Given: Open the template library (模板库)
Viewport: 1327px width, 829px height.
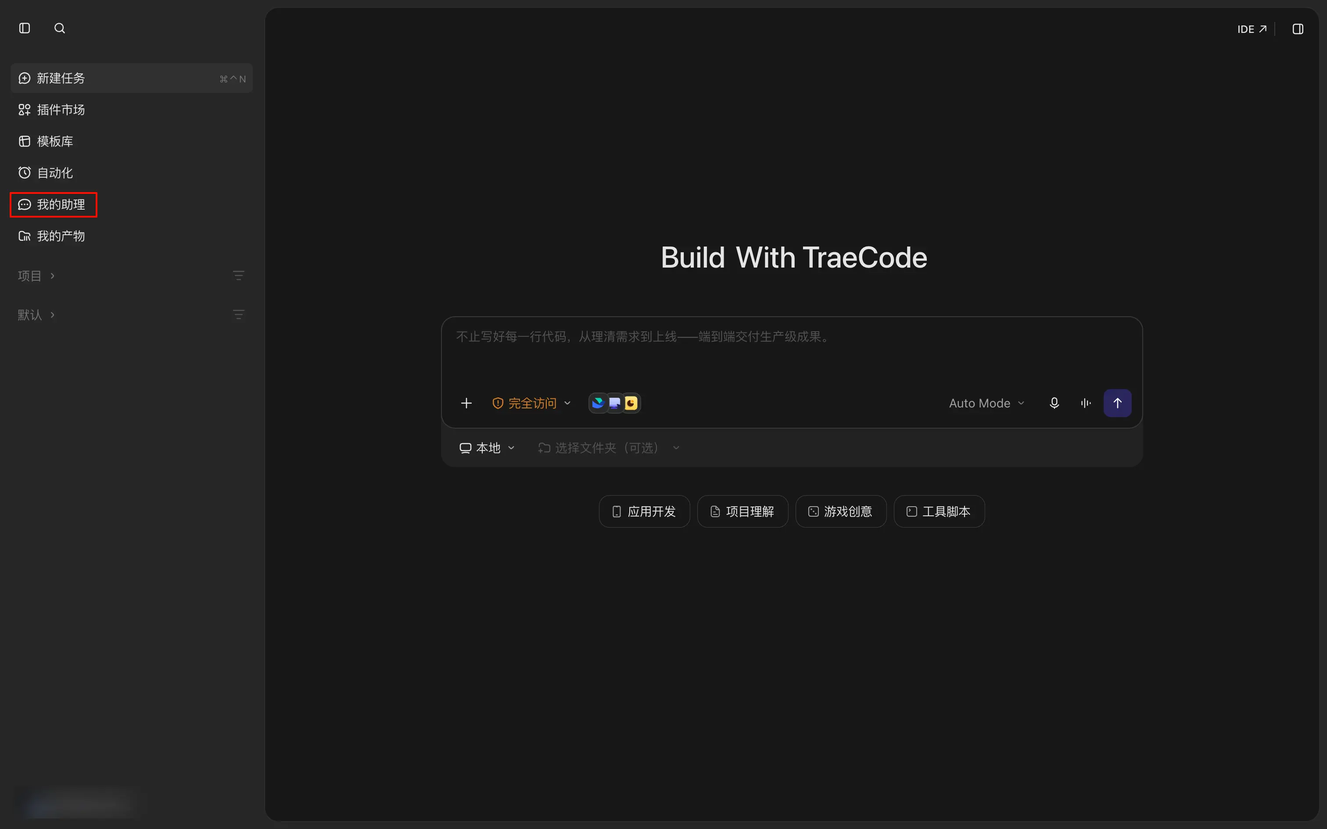Looking at the screenshot, I should (132, 141).
